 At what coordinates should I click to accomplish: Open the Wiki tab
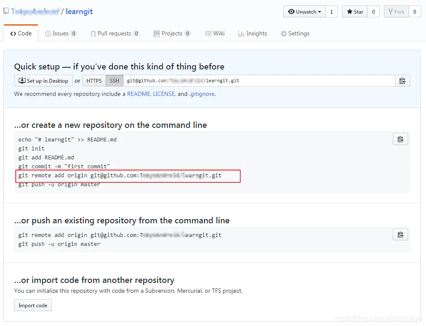coord(215,33)
